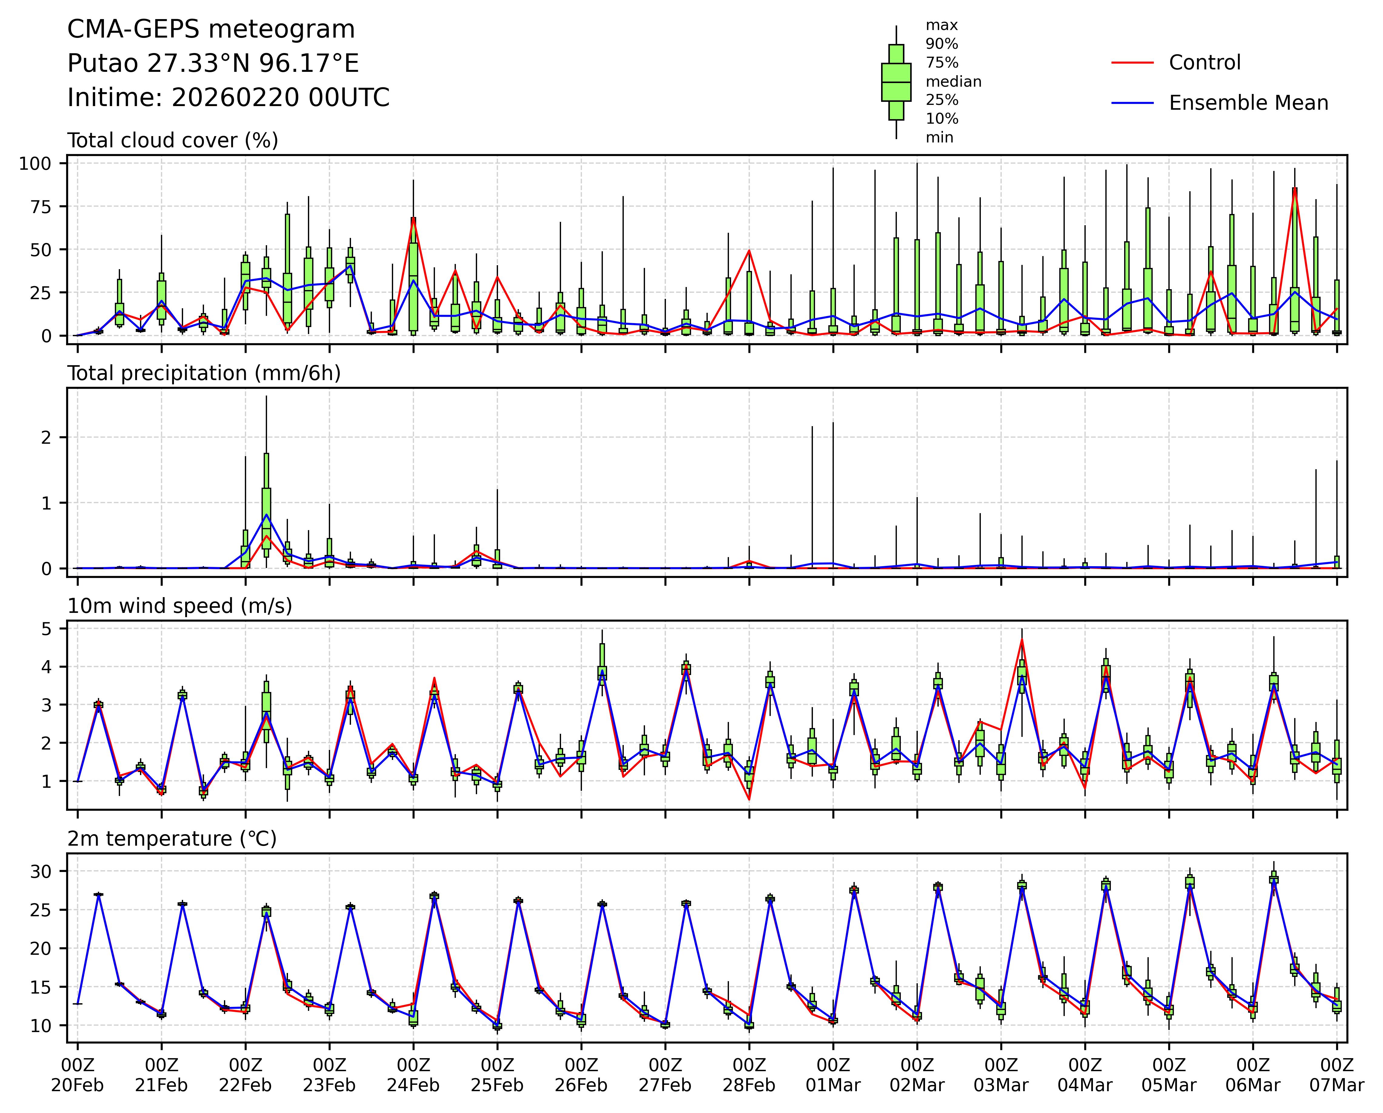Click the 'Total cloud cover (%)' panel title
The image size is (1383, 1113).
click(x=172, y=140)
